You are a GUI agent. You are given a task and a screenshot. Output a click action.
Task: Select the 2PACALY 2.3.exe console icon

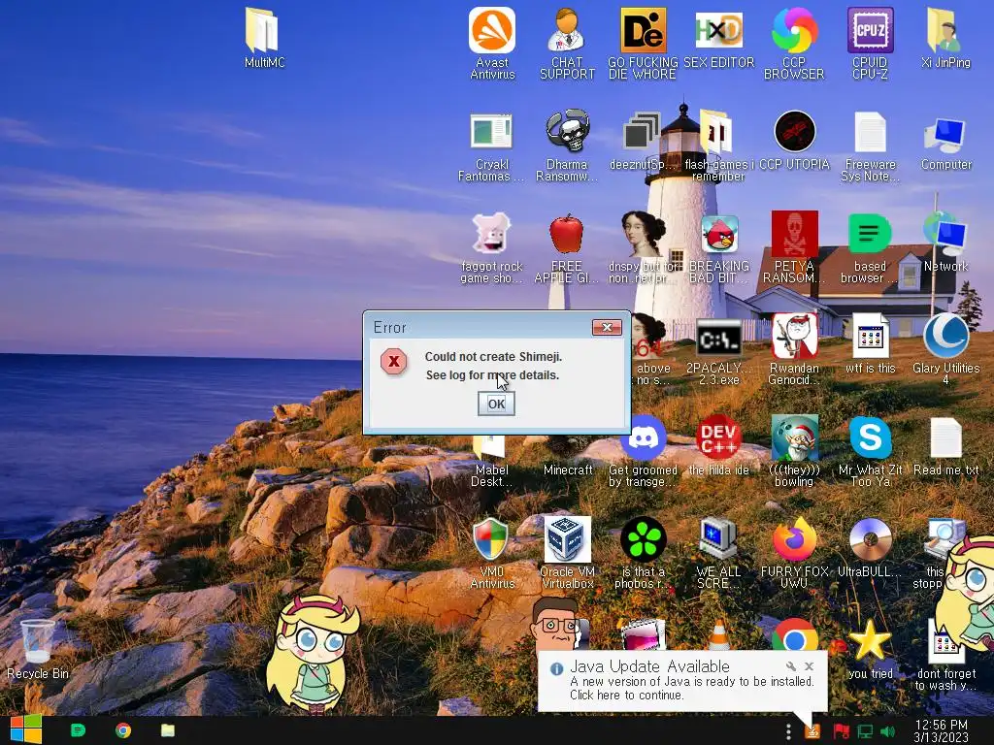719,338
